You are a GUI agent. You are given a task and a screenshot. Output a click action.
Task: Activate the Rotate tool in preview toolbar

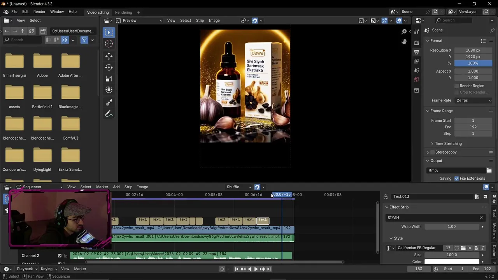pyautogui.click(x=109, y=68)
